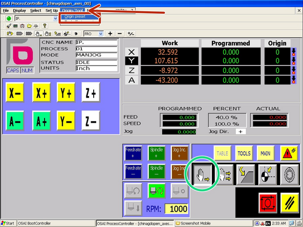Click the black dot reset toolbar icon

pos(76,34)
